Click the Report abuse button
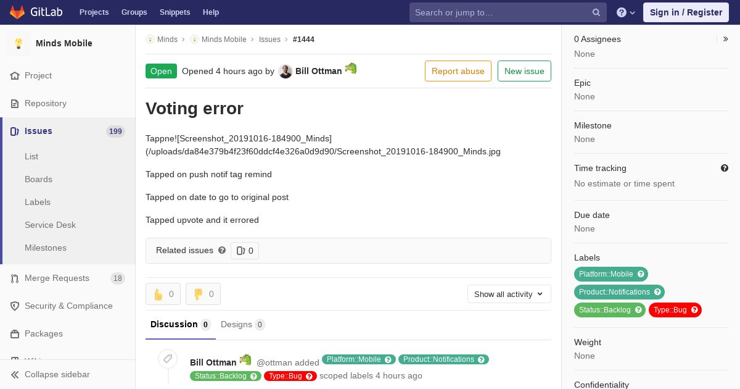This screenshot has width=740, height=389. click(458, 71)
